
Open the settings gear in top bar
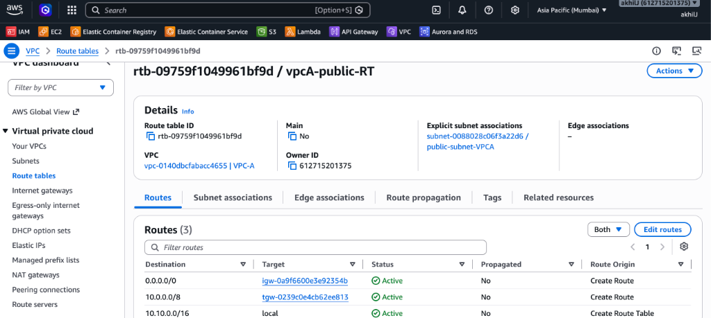[x=515, y=10]
